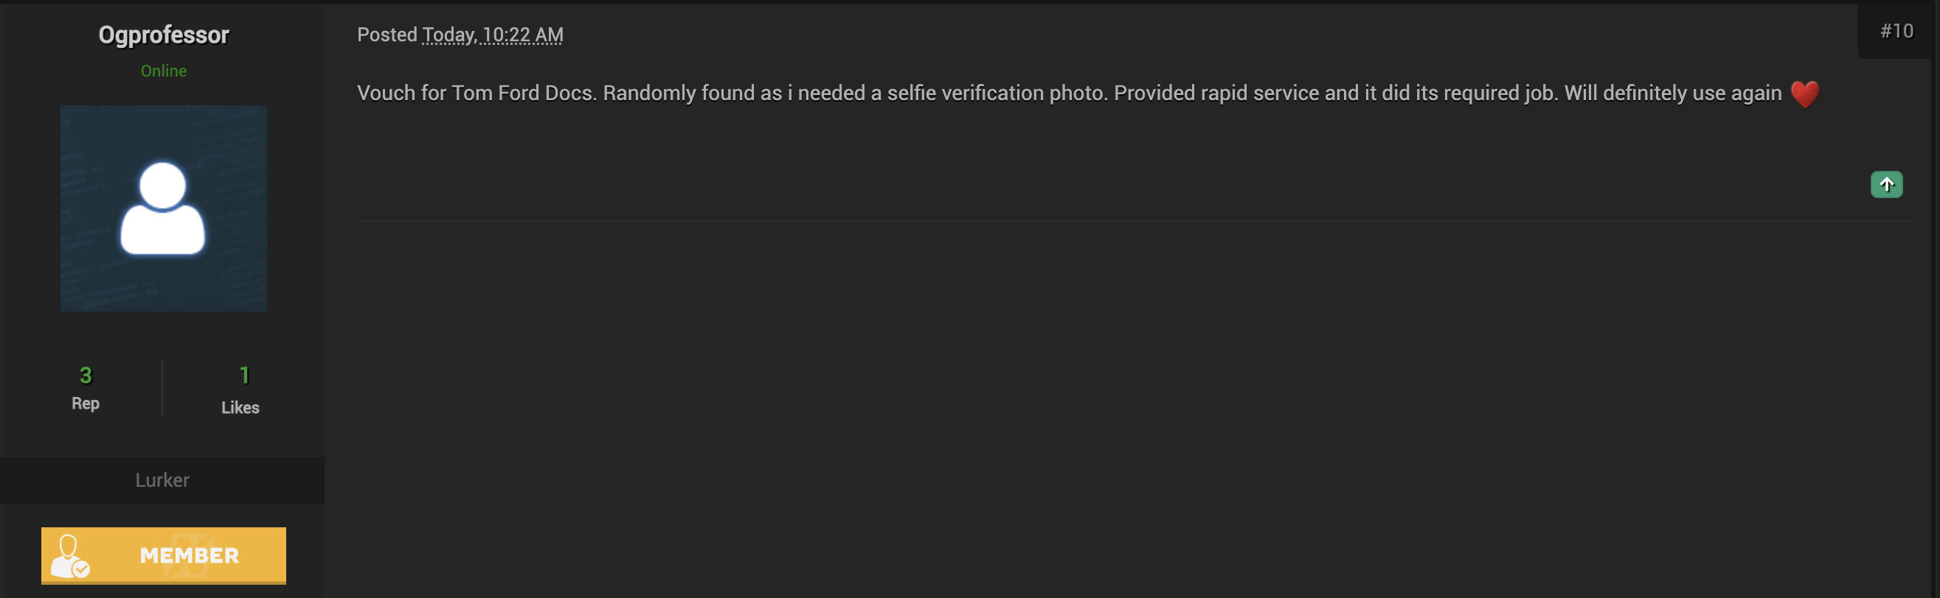Click the red heart emoji in post
This screenshot has width=1940, height=598.
1804,94
